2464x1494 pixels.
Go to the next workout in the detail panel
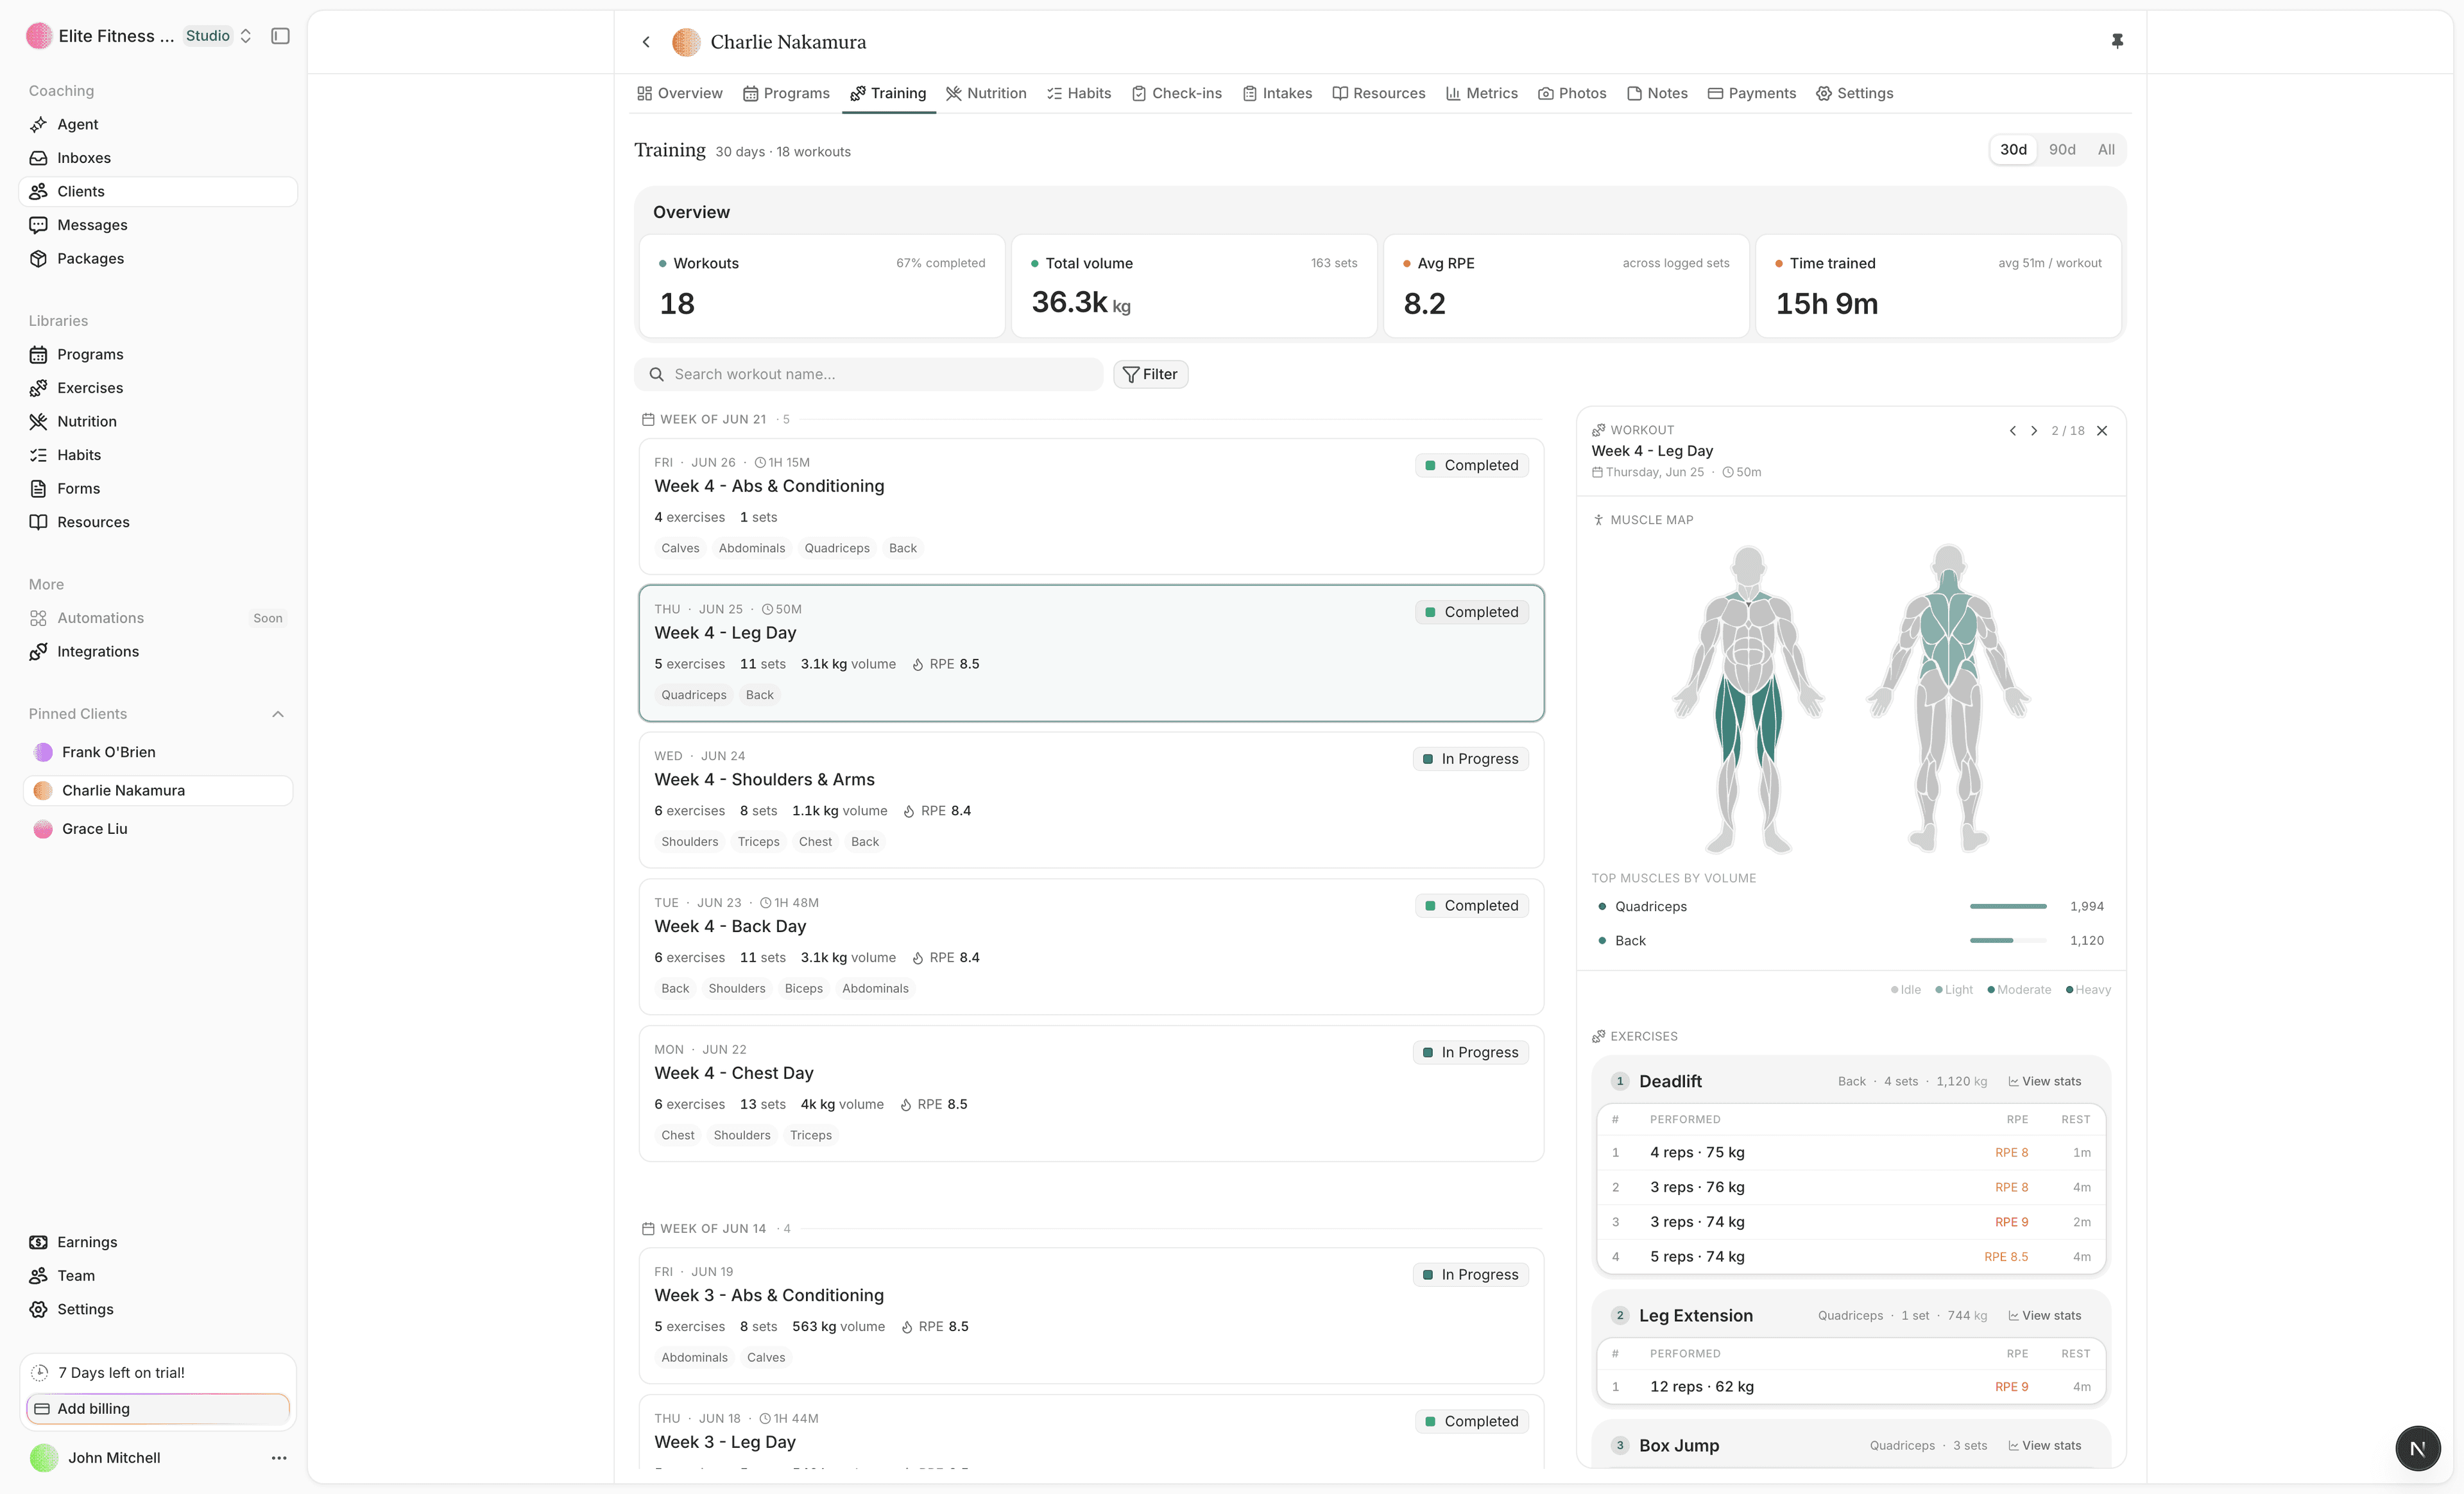(2033, 431)
